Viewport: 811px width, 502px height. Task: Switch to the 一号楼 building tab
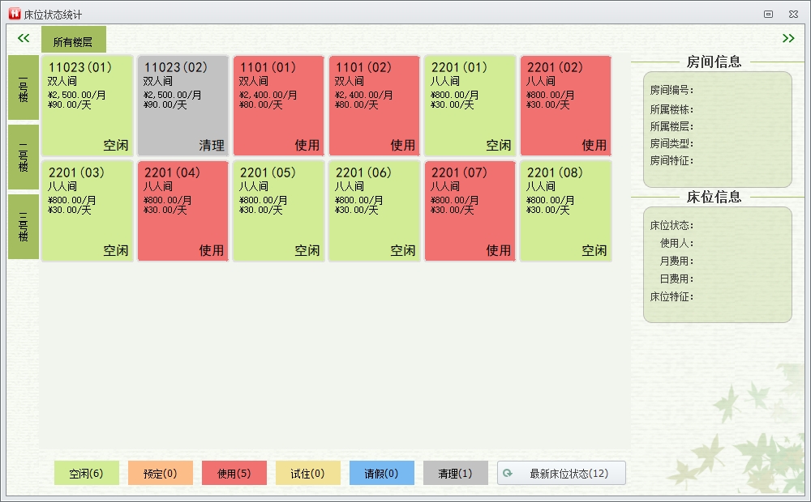(x=23, y=88)
